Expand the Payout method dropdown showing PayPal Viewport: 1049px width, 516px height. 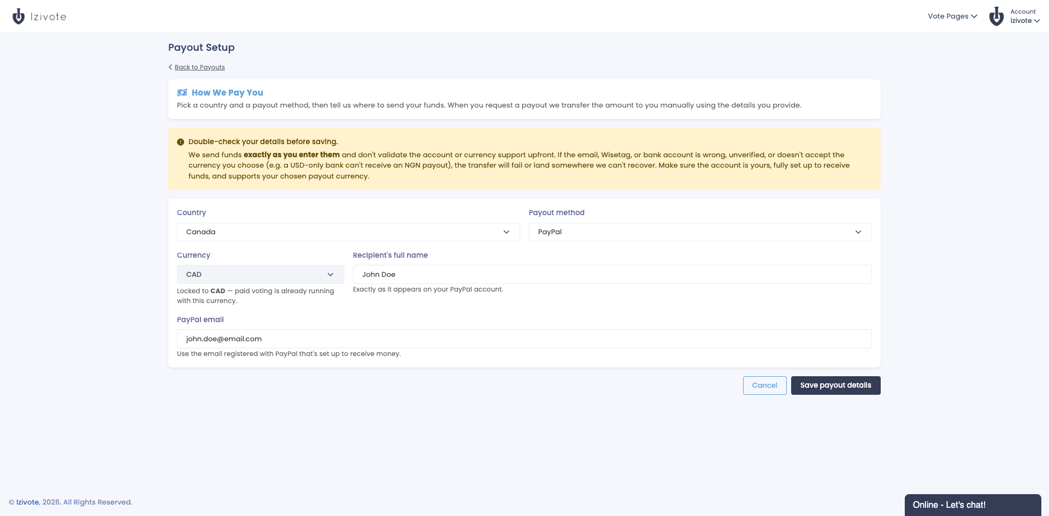point(700,232)
